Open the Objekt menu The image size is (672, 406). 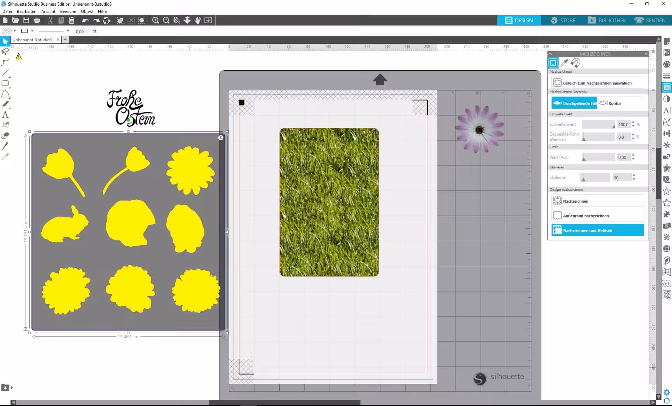pos(87,11)
